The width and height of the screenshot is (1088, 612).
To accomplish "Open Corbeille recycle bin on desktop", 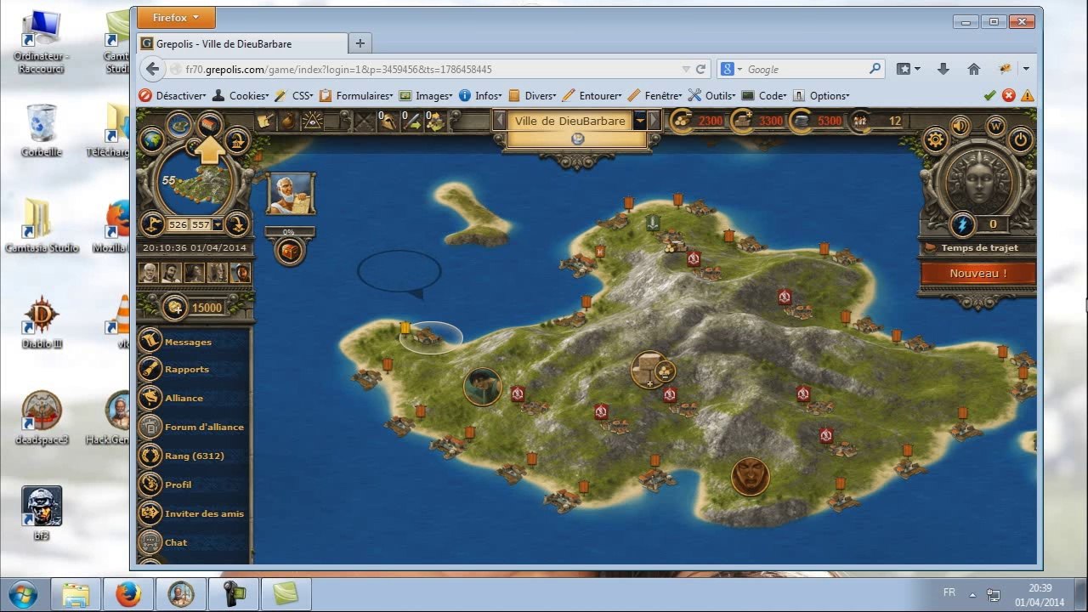I will [41, 131].
